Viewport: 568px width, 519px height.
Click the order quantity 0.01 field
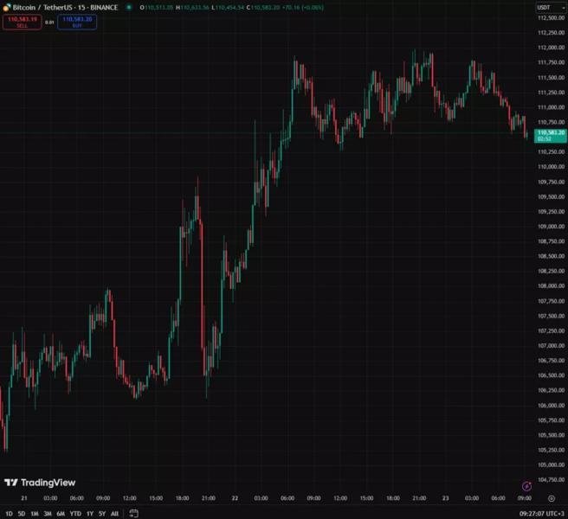click(49, 22)
